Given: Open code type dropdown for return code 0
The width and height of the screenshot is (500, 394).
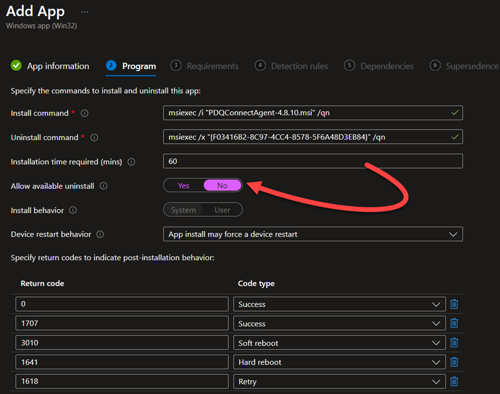Looking at the screenshot, I should pos(339,304).
